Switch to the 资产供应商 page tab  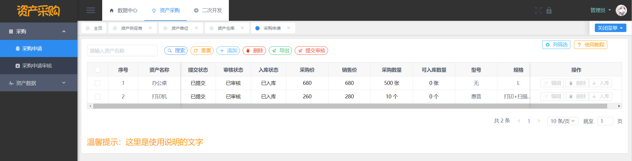(131, 28)
